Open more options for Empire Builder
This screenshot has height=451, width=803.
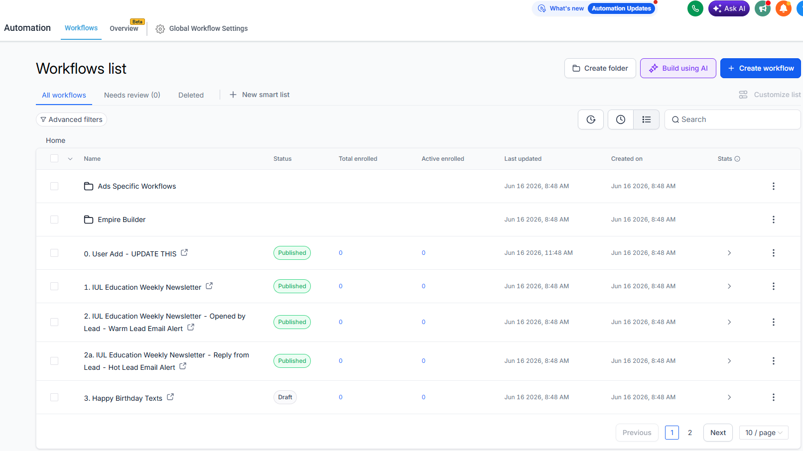click(774, 220)
